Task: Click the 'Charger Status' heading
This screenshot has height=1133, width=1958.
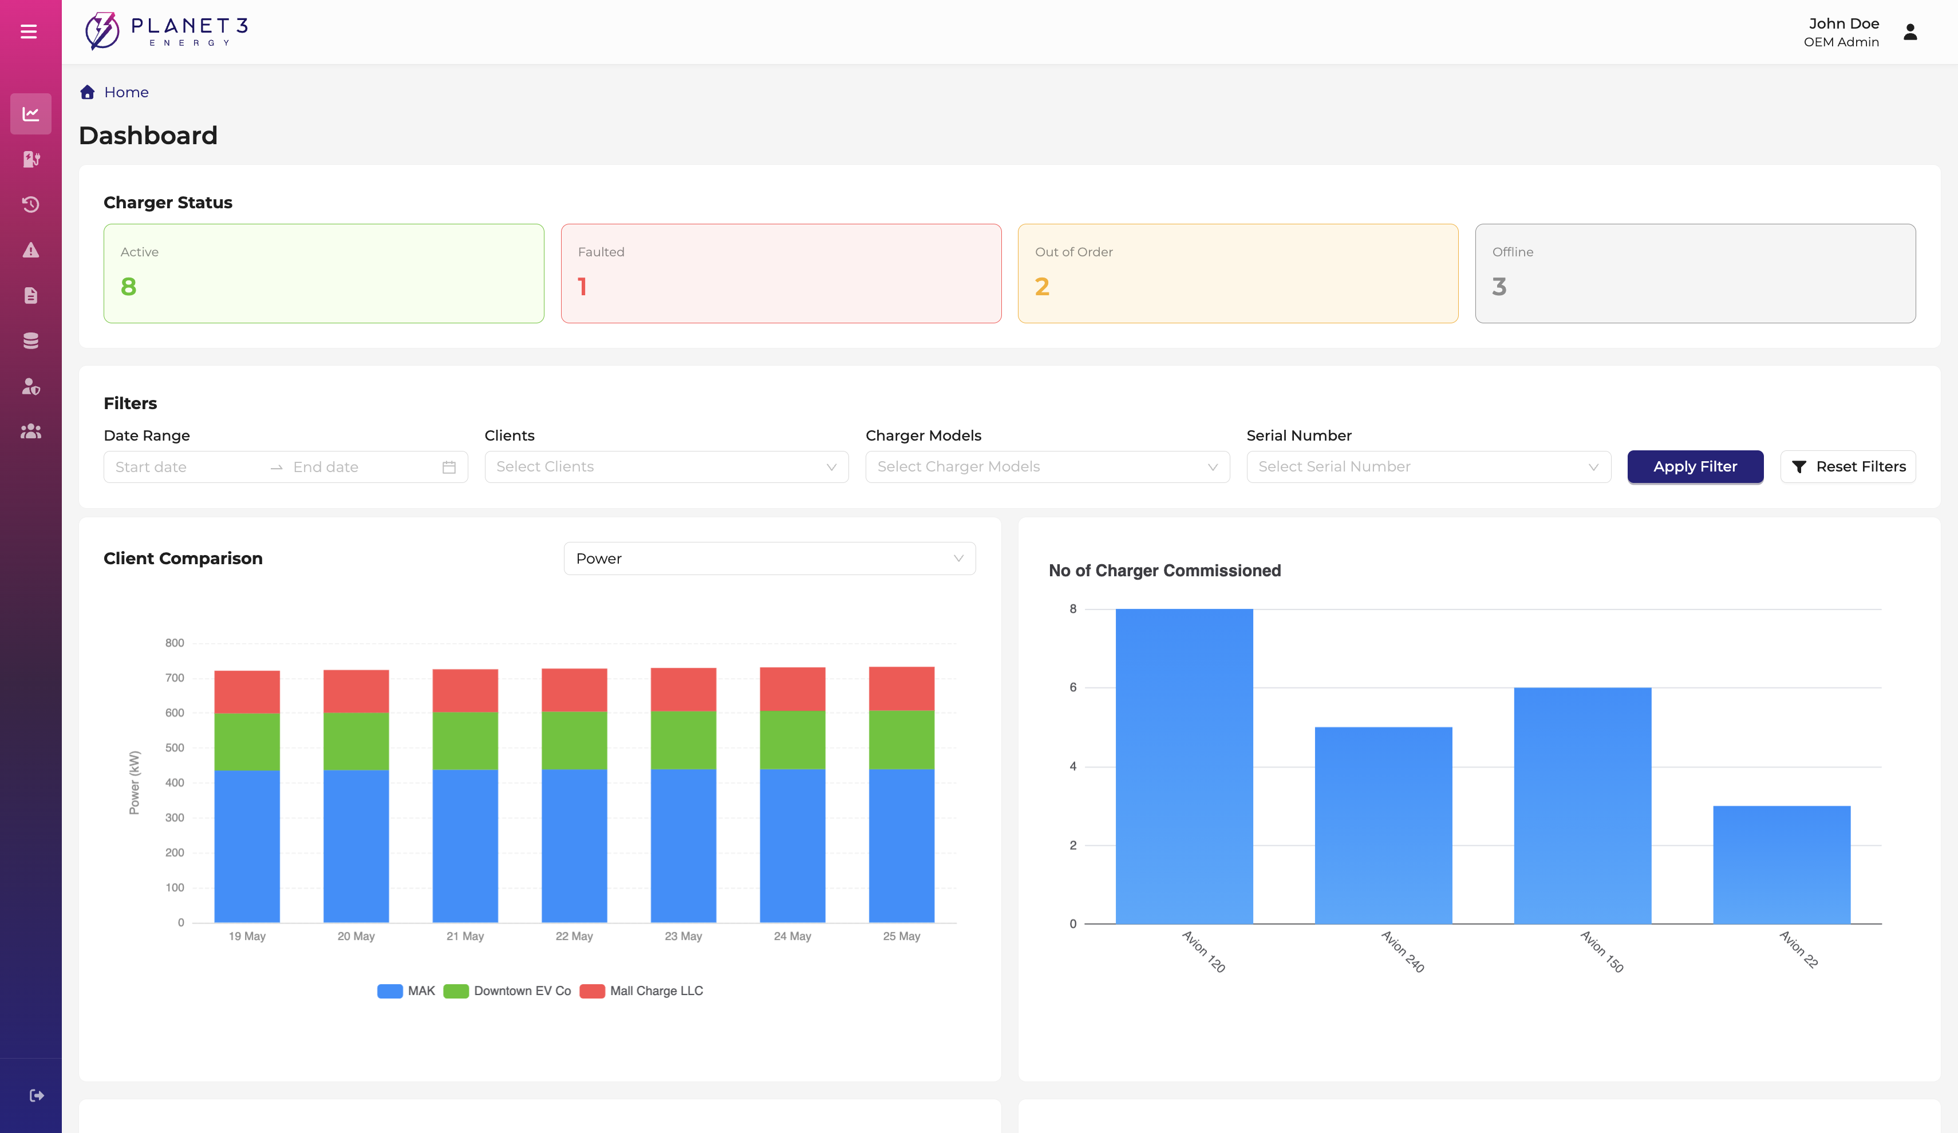Action: pyautogui.click(x=168, y=203)
